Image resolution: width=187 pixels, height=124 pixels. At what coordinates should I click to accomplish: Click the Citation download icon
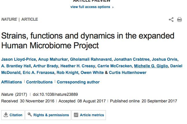click(x=6, y=115)
